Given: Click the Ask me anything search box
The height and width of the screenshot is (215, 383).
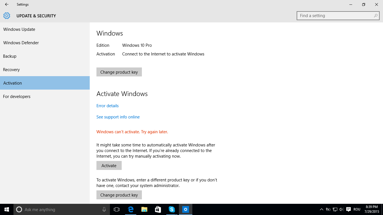Looking at the screenshot, I should 62,209.
